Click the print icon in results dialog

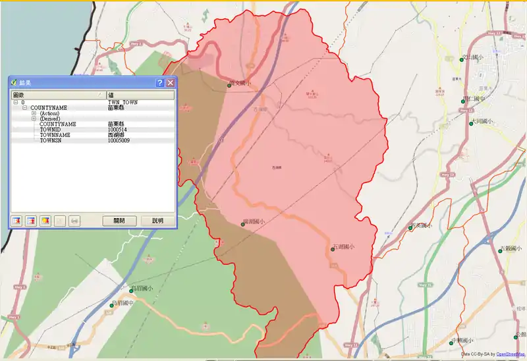(x=74, y=221)
